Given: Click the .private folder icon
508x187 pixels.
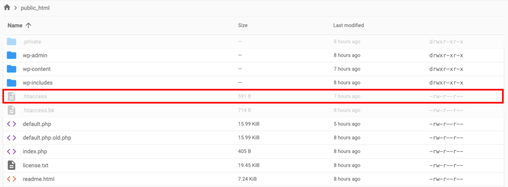Looking at the screenshot, I should point(12,42).
